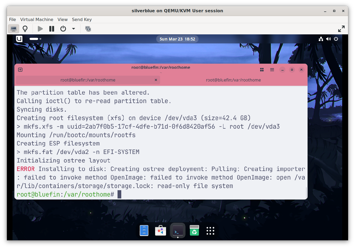Click the guest power icon in top bar
The width and height of the screenshot is (355, 248).
click(336, 39)
